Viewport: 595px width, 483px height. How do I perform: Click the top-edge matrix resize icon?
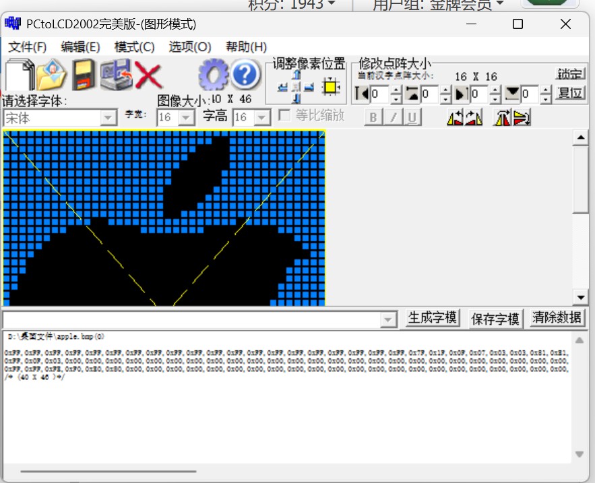pos(412,94)
